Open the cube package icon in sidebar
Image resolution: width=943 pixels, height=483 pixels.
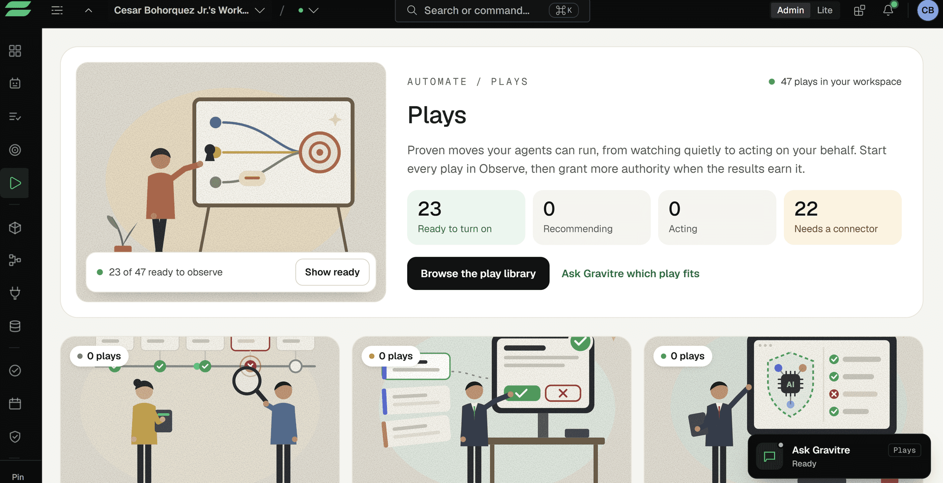tap(15, 228)
